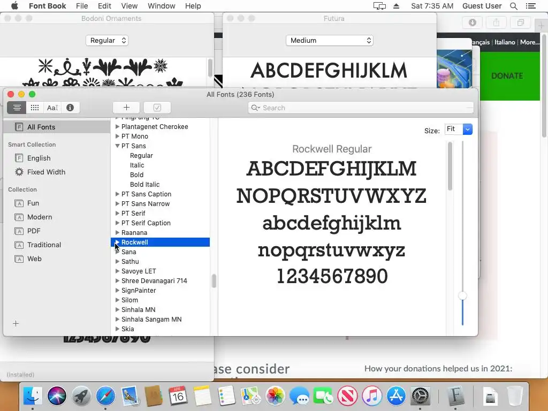Expand the PT Serif family
The image size is (548, 411).
pos(117,213)
